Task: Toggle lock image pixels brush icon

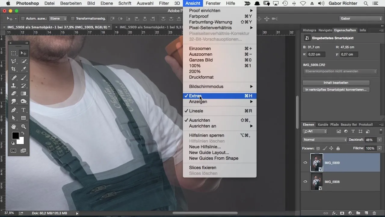Action: [x=325, y=148]
